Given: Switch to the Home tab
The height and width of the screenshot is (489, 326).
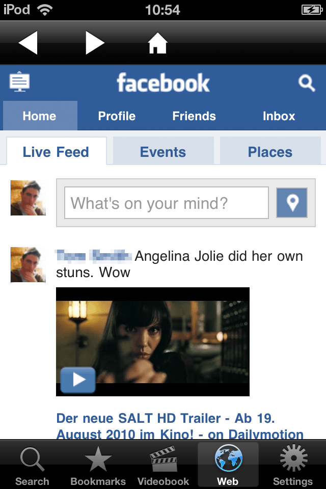Looking at the screenshot, I should (40, 116).
